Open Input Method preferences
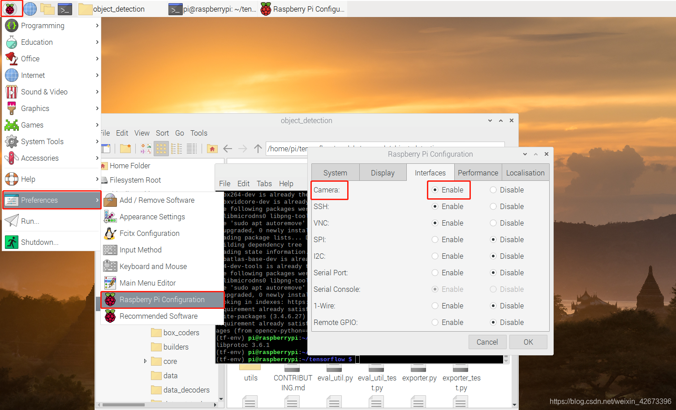The height and width of the screenshot is (410, 676). tap(162, 250)
